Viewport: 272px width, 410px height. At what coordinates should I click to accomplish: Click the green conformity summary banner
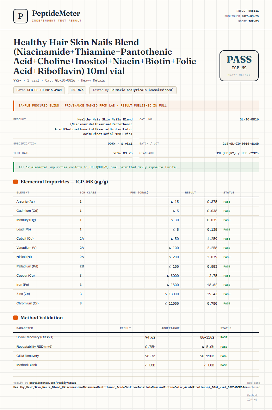[x=136, y=167]
